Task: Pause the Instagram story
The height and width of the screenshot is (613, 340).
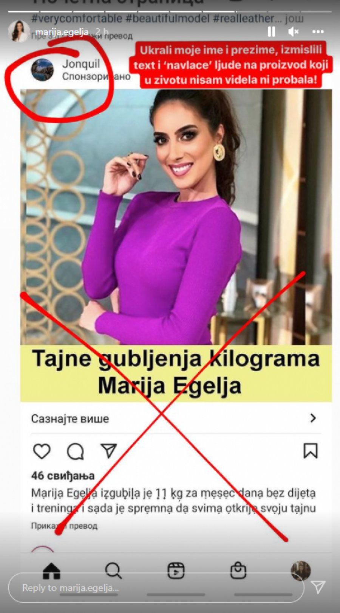Action: 271,32
